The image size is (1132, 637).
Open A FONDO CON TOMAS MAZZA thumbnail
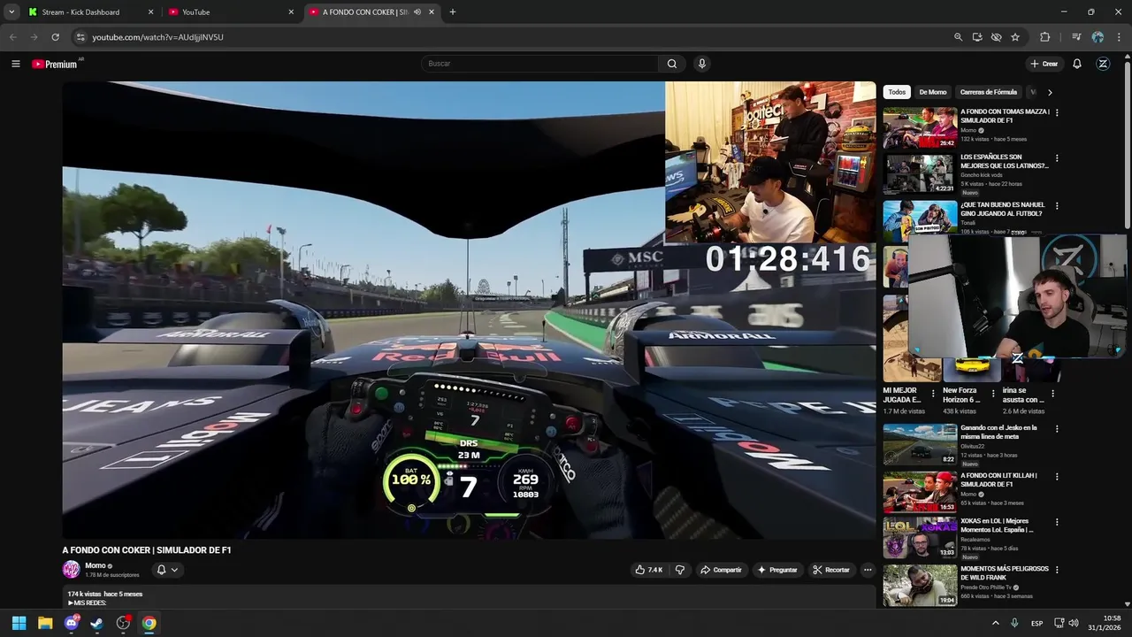[920, 127]
